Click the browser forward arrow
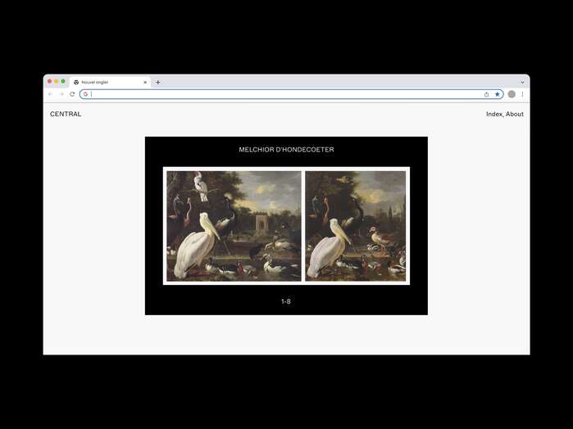 click(61, 94)
